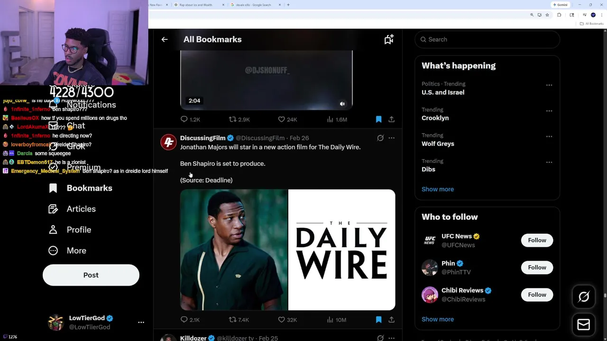Open the U.S. and Israel trending topic
This screenshot has width=607, height=341.
443,92
